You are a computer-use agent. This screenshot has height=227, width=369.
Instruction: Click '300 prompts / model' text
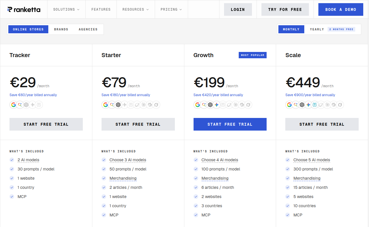coord(313,169)
